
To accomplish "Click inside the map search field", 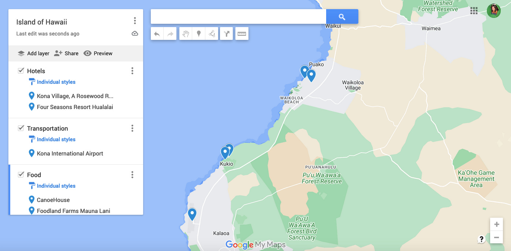I will [x=238, y=17].
